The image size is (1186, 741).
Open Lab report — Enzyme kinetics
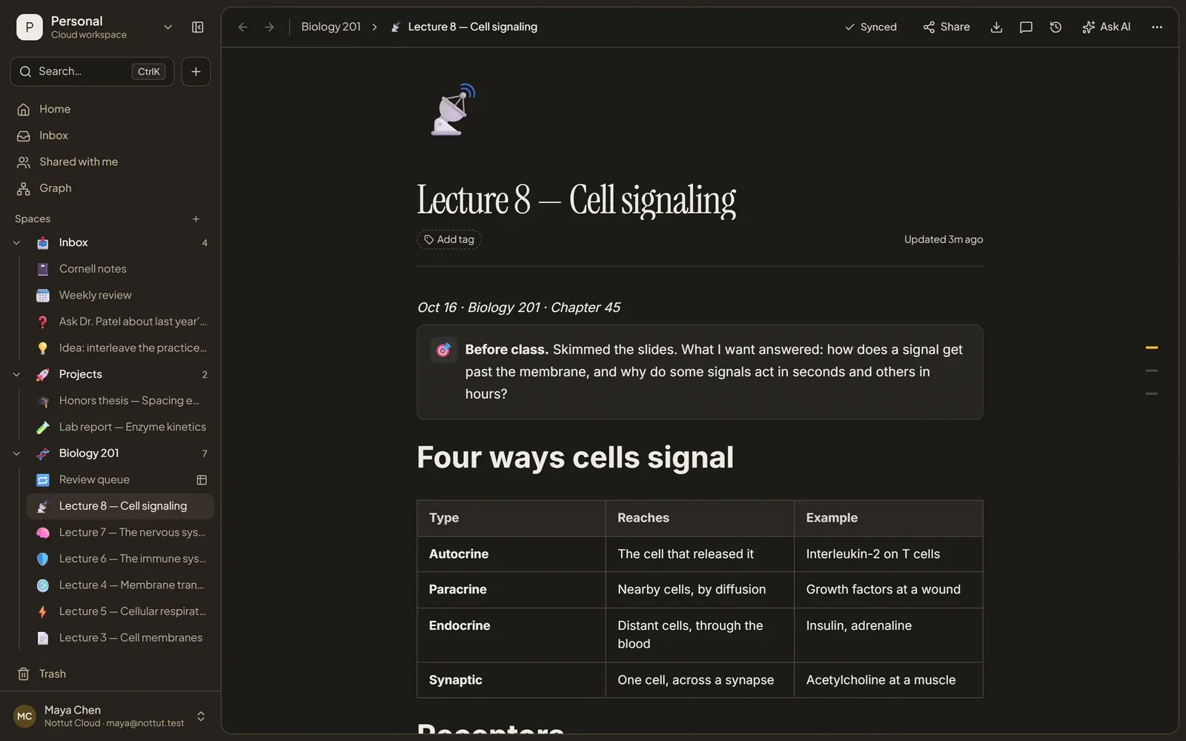click(120, 428)
